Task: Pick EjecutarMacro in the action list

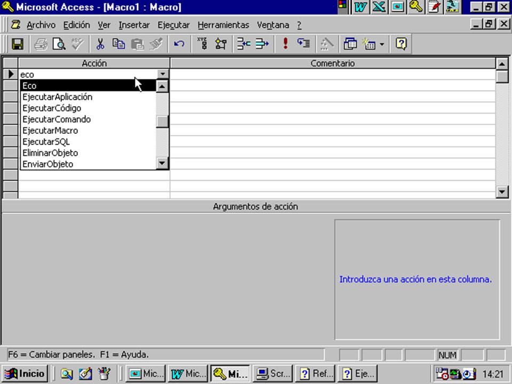Action: point(88,131)
